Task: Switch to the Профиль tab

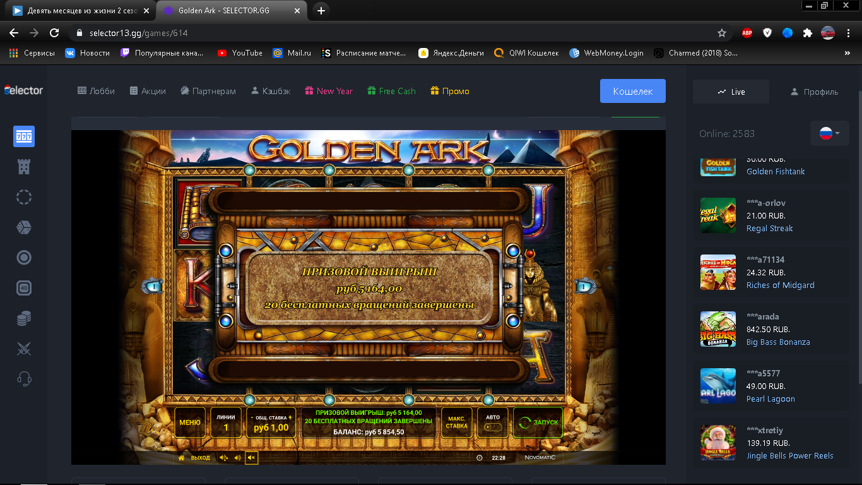Action: pyautogui.click(x=814, y=92)
